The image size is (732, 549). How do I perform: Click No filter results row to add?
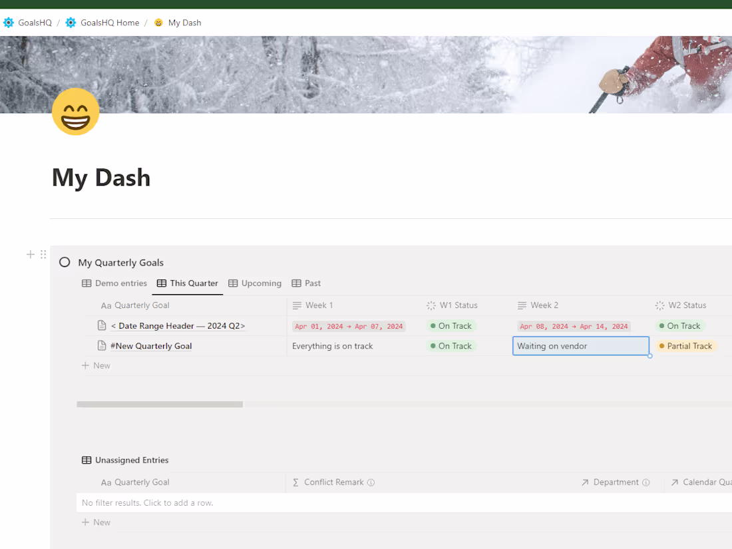[x=405, y=503]
